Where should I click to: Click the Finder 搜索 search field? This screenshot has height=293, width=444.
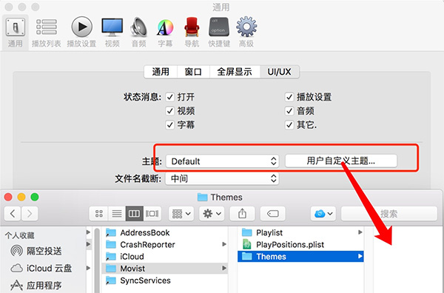[389, 213]
